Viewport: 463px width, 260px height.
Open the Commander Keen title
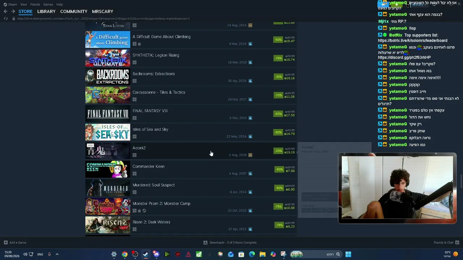tap(148, 166)
